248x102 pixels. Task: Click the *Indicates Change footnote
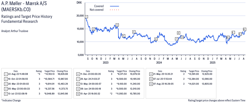coord(11,100)
